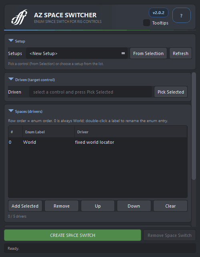The width and height of the screenshot is (200, 257).
Task: Click the # column header
Action: point(15,132)
